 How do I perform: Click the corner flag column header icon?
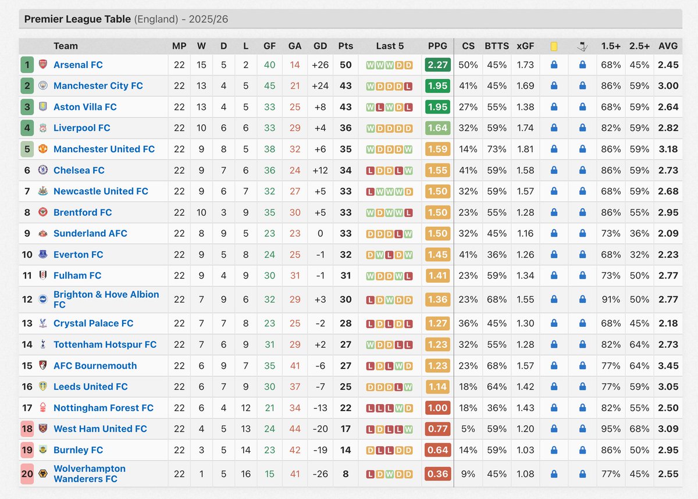[582, 46]
